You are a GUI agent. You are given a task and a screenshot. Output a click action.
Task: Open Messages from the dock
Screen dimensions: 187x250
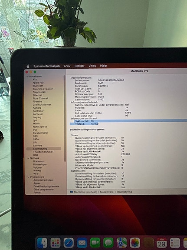[x=108, y=243]
